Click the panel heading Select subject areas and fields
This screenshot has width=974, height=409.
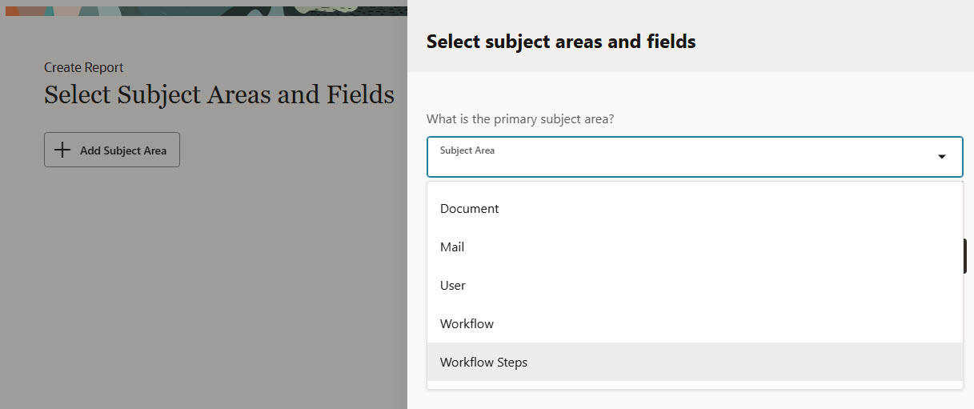point(561,42)
